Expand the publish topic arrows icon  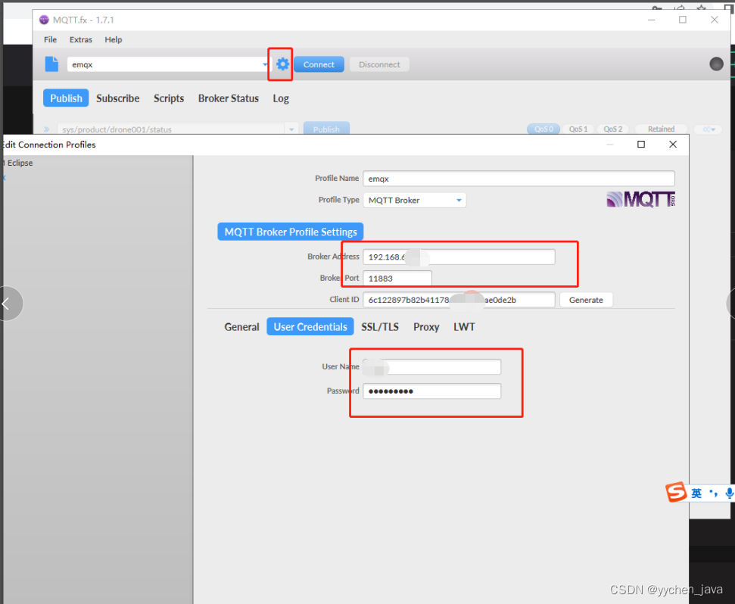pyautogui.click(x=46, y=129)
